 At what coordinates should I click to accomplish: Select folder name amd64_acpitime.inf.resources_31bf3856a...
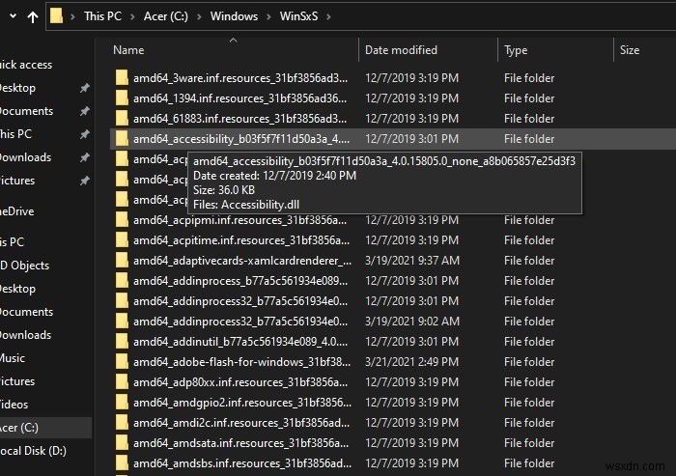[241, 240]
